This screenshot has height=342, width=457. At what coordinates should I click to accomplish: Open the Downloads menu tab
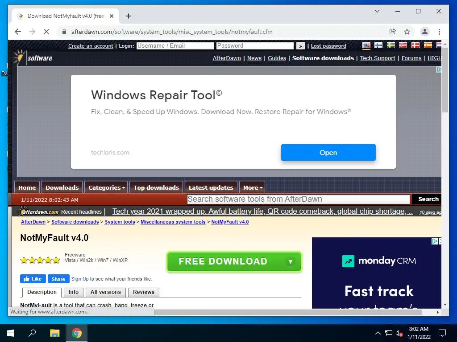click(x=62, y=187)
